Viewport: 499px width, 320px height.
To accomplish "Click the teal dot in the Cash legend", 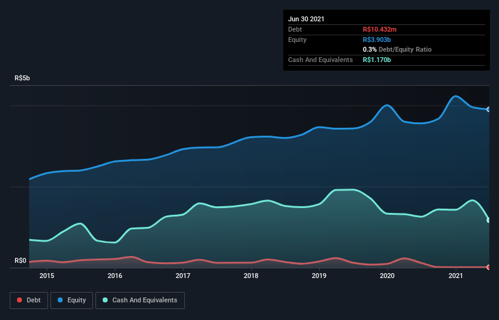I will pos(106,300).
